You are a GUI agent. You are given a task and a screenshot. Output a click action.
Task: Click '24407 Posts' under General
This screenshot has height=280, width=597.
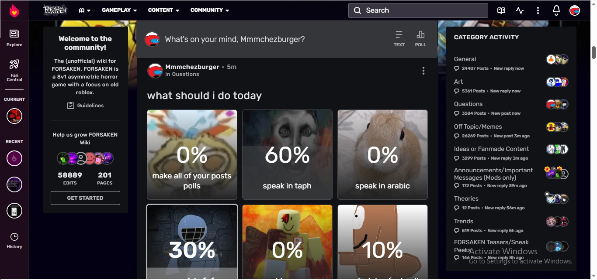point(475,68)
